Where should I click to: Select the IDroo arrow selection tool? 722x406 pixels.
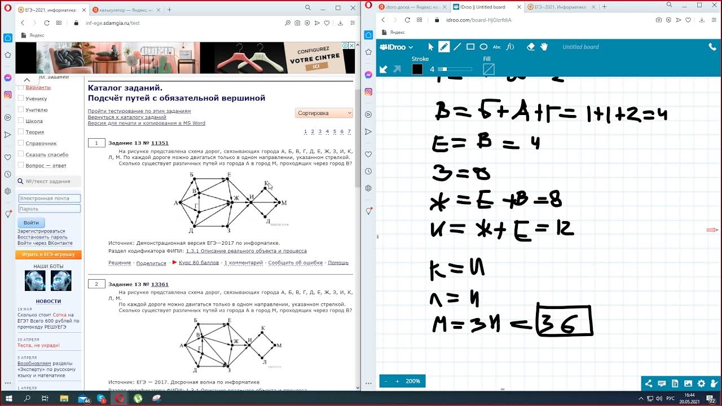click(x=431, y=47)
